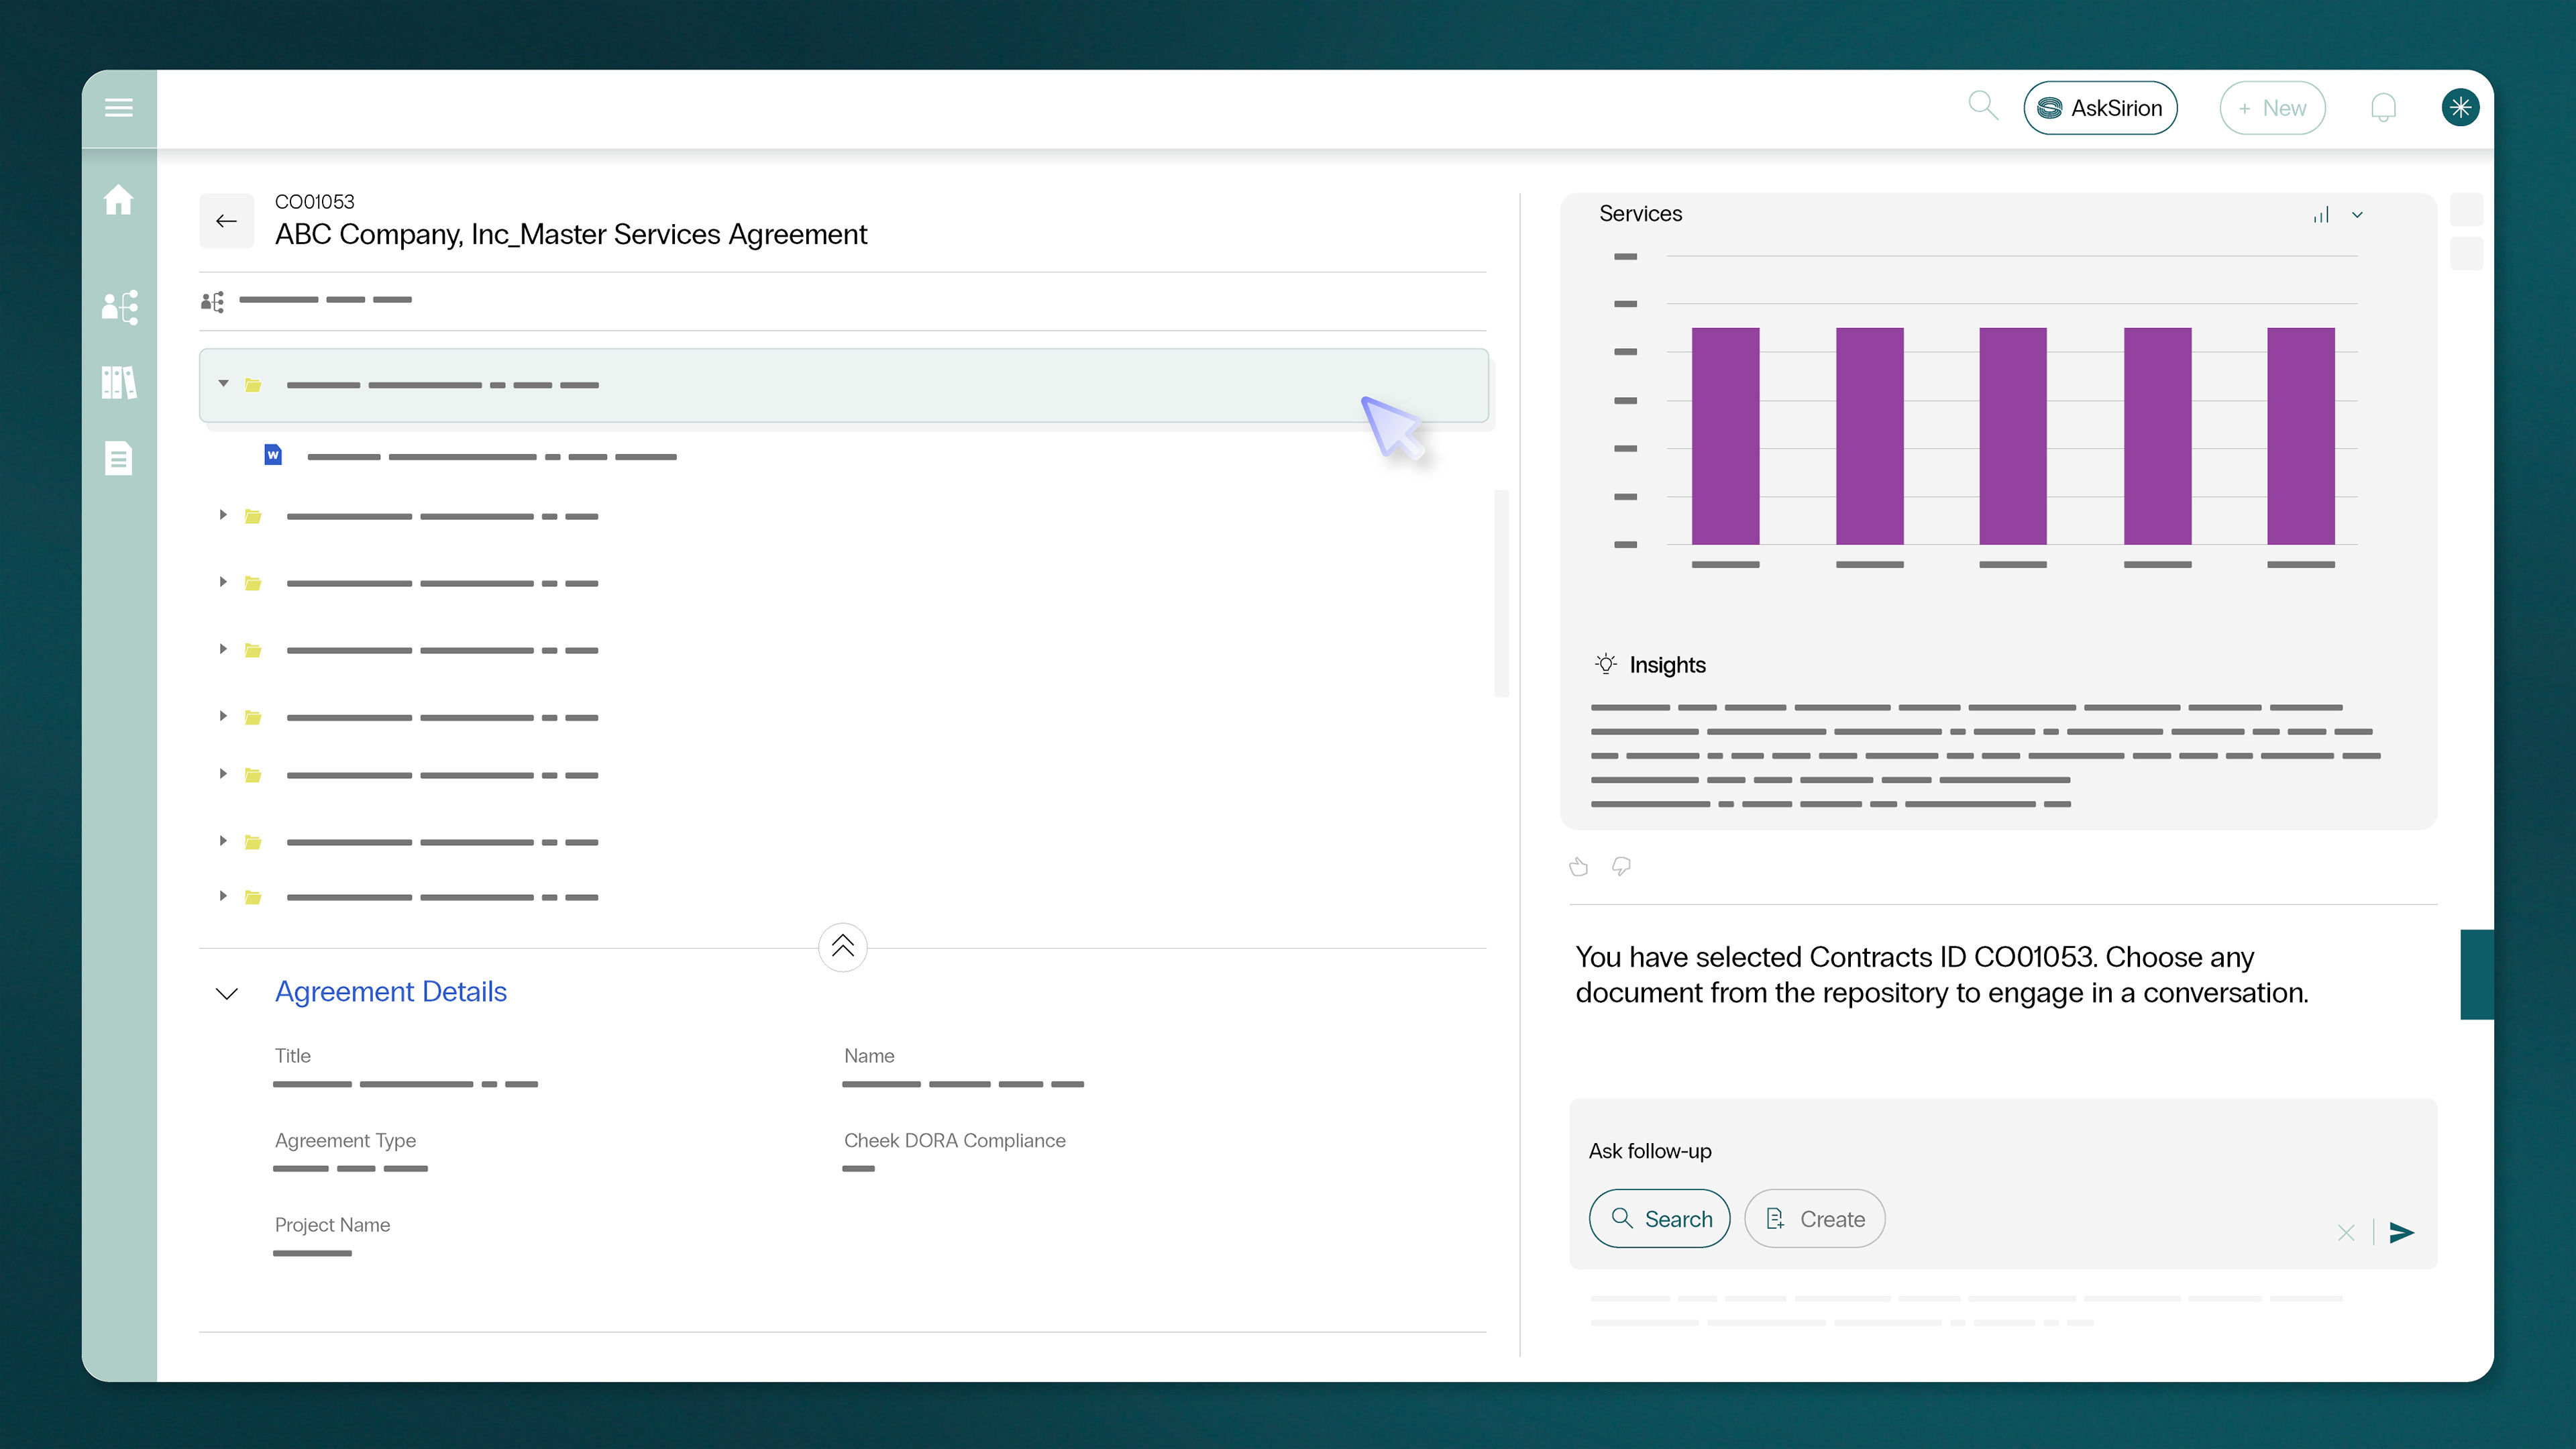Go to Home in sidebar
Screen dimensions: 2576x1449
point(118,200)
